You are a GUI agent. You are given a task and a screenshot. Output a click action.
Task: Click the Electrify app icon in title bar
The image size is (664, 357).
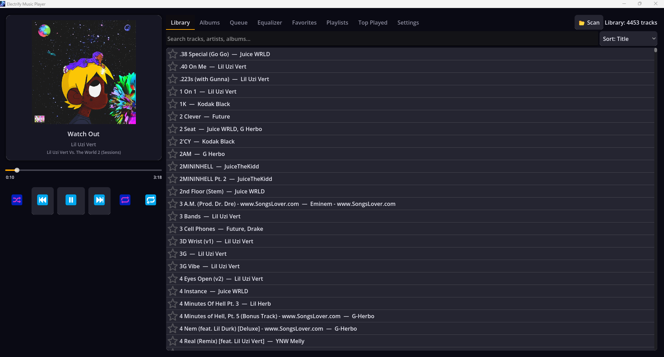point(3,4)
